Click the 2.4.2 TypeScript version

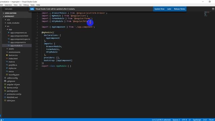point(205,120)
